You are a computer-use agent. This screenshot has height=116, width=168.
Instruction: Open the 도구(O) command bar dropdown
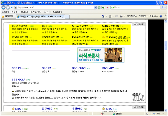pyautogui.click(x=154, y=16)
